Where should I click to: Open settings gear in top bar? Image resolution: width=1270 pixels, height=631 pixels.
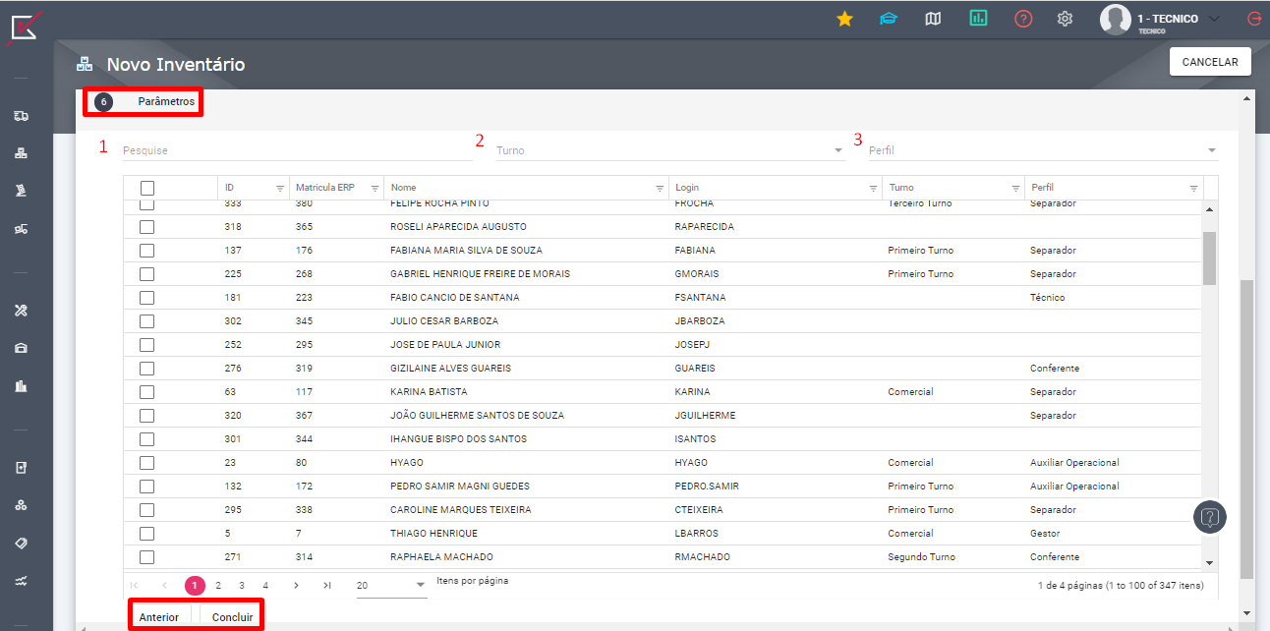(1065, 19)
